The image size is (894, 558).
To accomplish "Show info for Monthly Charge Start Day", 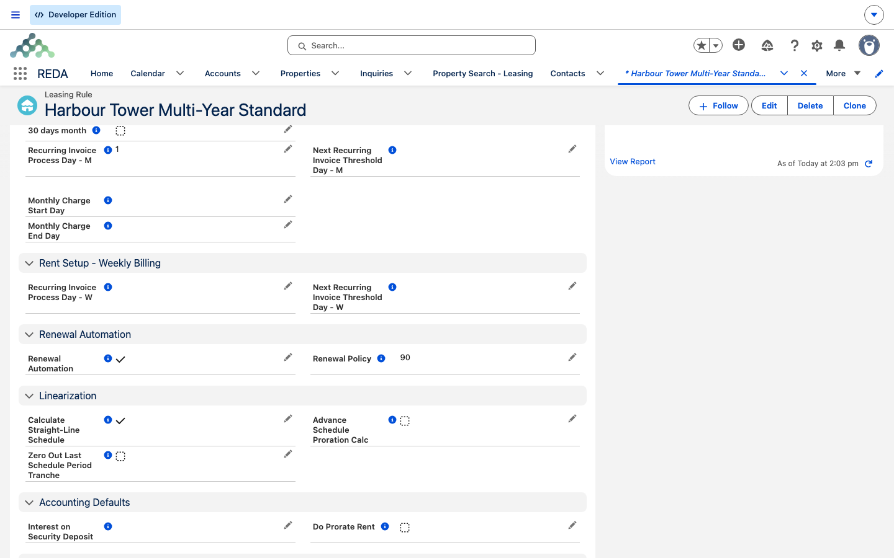I will click(108, 200).
